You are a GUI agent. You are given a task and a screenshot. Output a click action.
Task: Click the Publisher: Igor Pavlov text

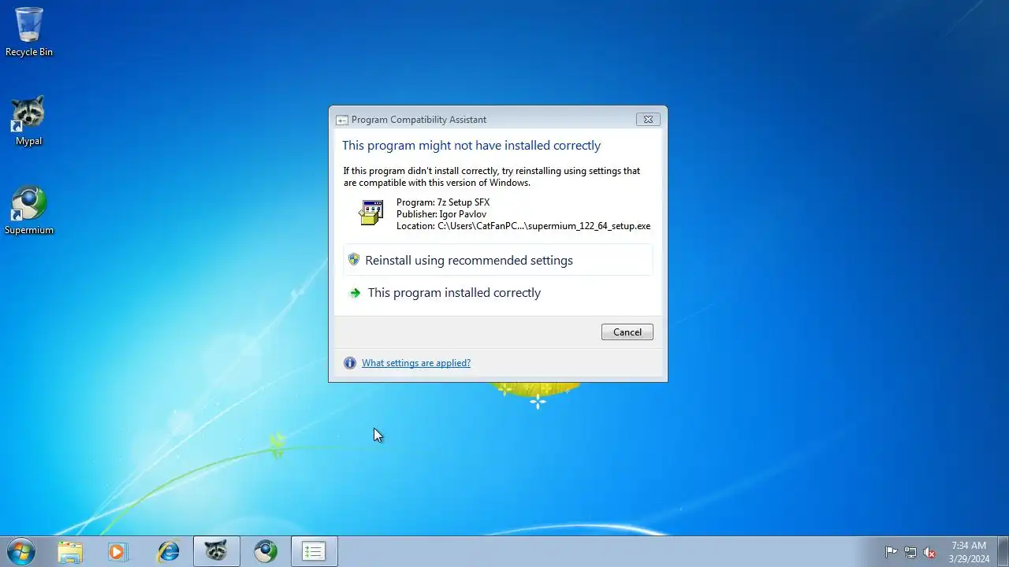(441, 214)
